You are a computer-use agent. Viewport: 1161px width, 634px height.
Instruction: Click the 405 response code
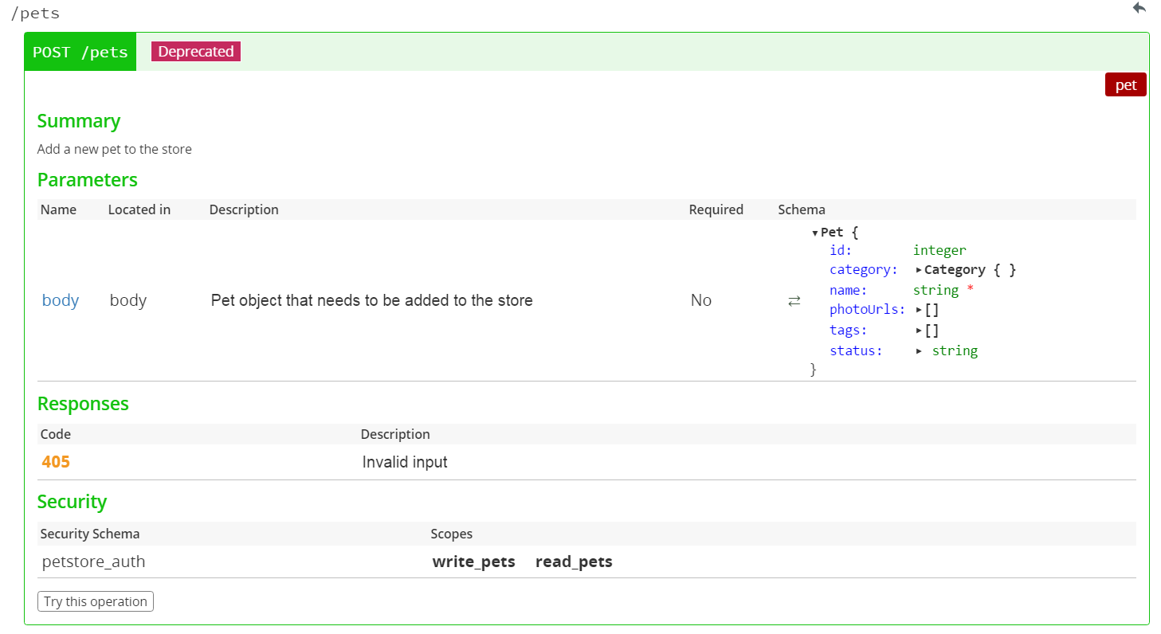pos(56,462)
